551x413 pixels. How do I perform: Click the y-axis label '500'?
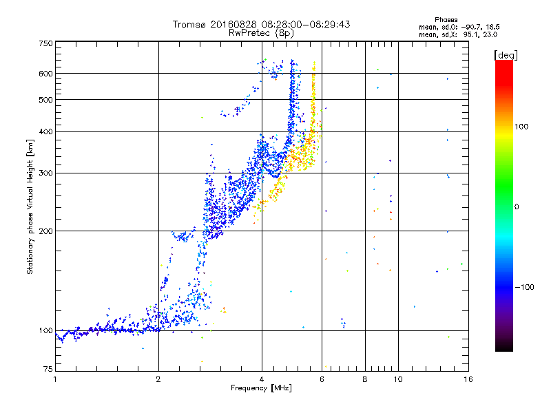click(45, 100)
